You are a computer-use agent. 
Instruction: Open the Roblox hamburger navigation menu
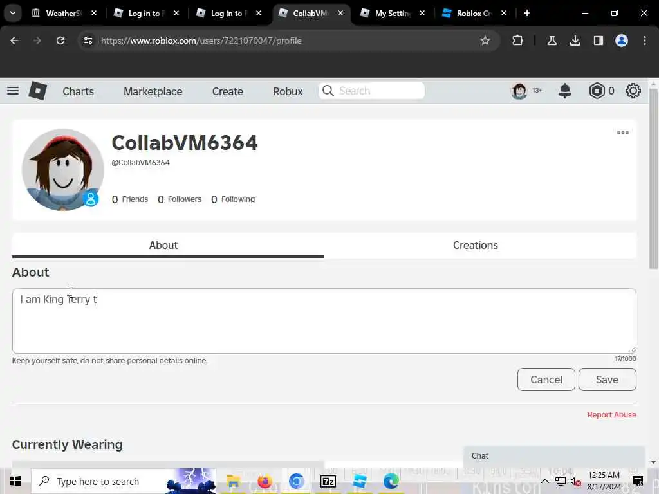(13, 91)
